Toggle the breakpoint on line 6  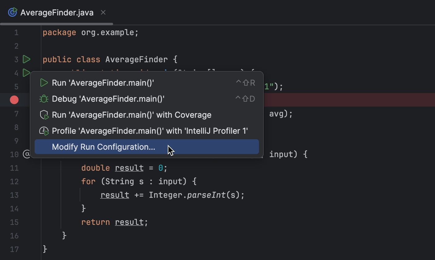tap(14, 100)
